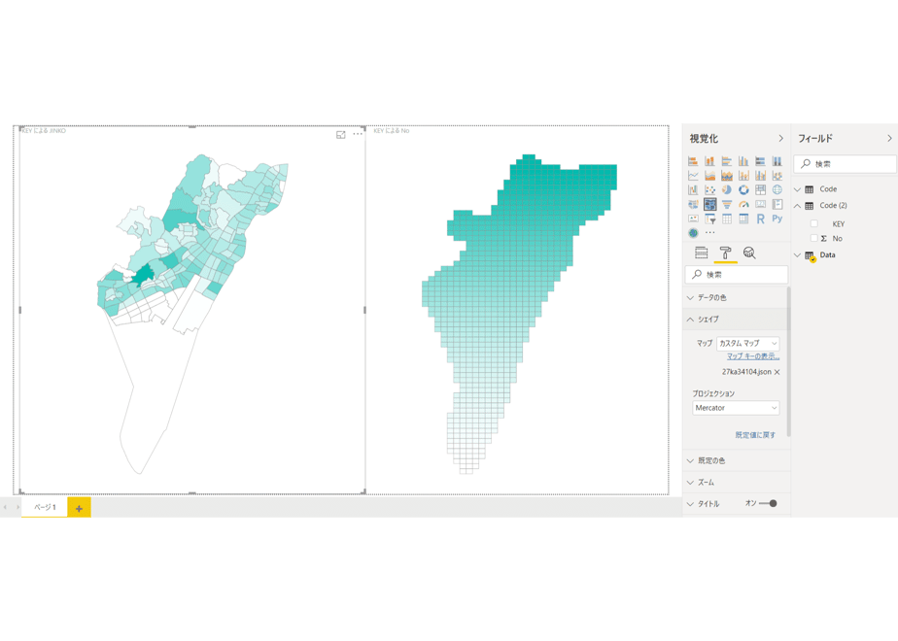The width and height of the screenshot is (898, 641).
Task: Select the funnel chart visual
Action: pyautogui.click(x=727, y=204)
